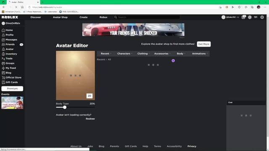Screen dimensions: 269x151
Task: Click the Recent breadcrumb text
Action: (x=101, y=60)
